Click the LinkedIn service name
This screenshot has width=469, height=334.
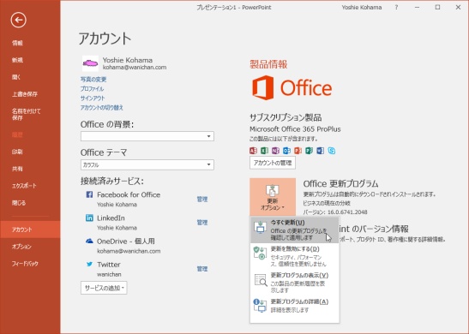pyautogui.click(x=111, y=218)
